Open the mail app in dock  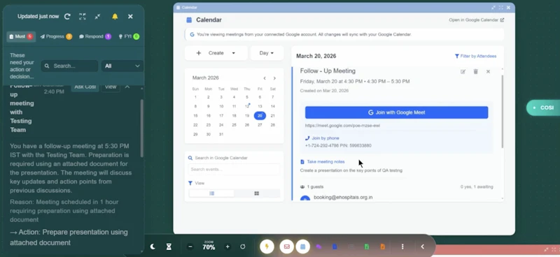point(287,247)
